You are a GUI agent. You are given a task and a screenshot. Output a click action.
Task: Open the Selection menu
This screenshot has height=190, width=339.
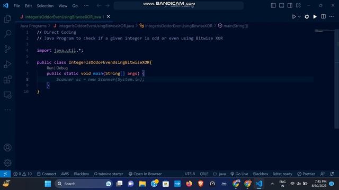[45, 6]
